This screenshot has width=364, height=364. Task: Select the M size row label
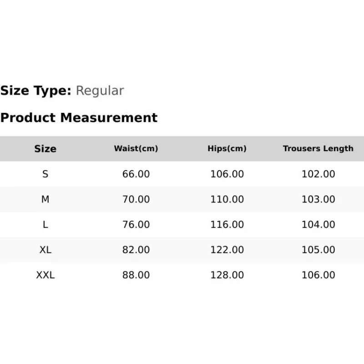coord(45,199)
